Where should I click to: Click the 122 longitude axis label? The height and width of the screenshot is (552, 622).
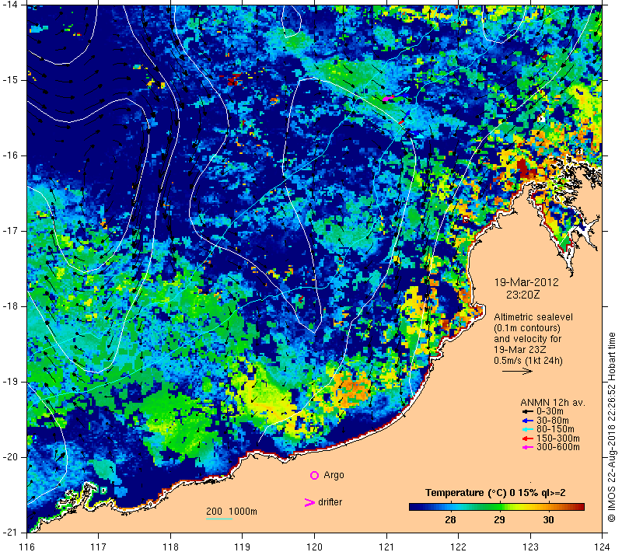[458, 547]
